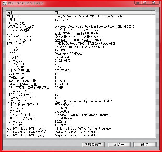Maximize the KOEI SYSTEM VIEWER window
The width and height of the screenshot is (162, 152).
(x=145, y=2)
